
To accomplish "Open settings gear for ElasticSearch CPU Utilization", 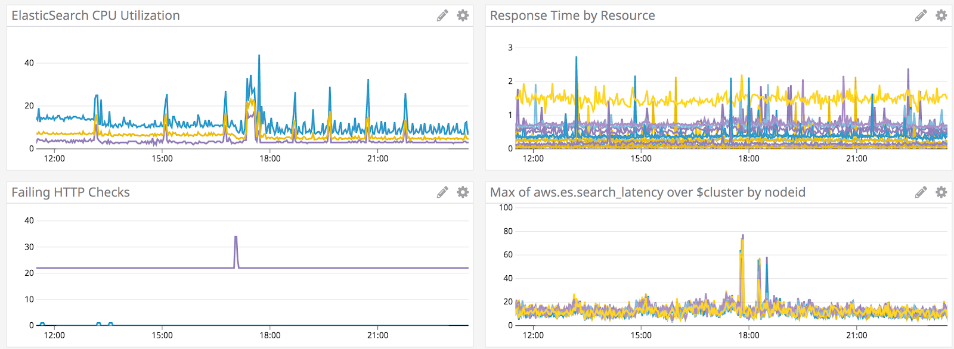I will 463,15.
